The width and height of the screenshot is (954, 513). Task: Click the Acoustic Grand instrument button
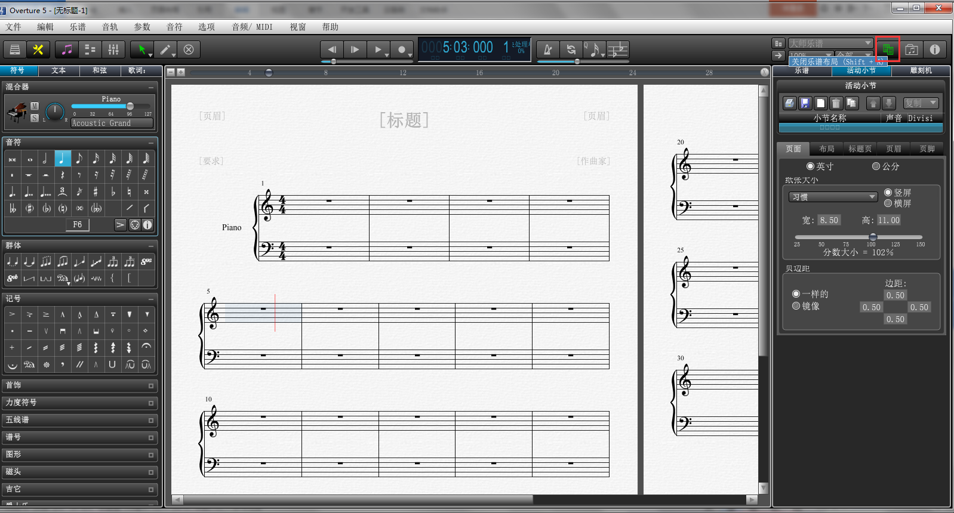[x=112, y=123]
